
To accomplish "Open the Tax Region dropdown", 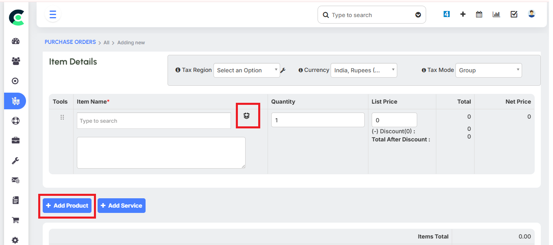I will click(x=246, y=70).
